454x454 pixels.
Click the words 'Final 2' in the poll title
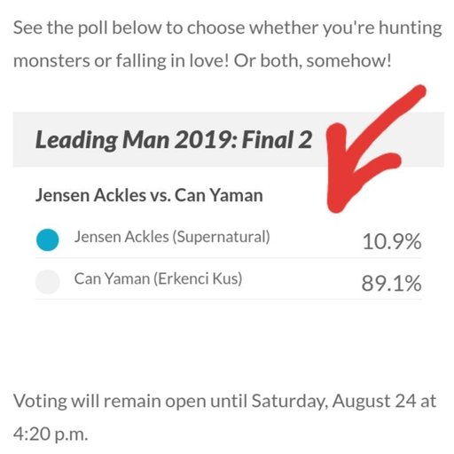click(278, 139)
